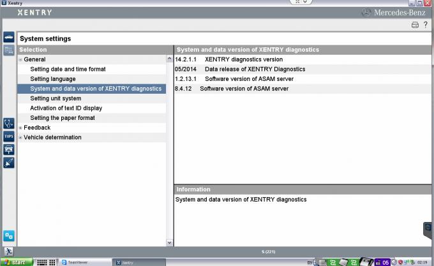Click the greyed-out vehicle data sidebar icon
The height and width of the screenshot is (266, 434).
click(9, 50)
